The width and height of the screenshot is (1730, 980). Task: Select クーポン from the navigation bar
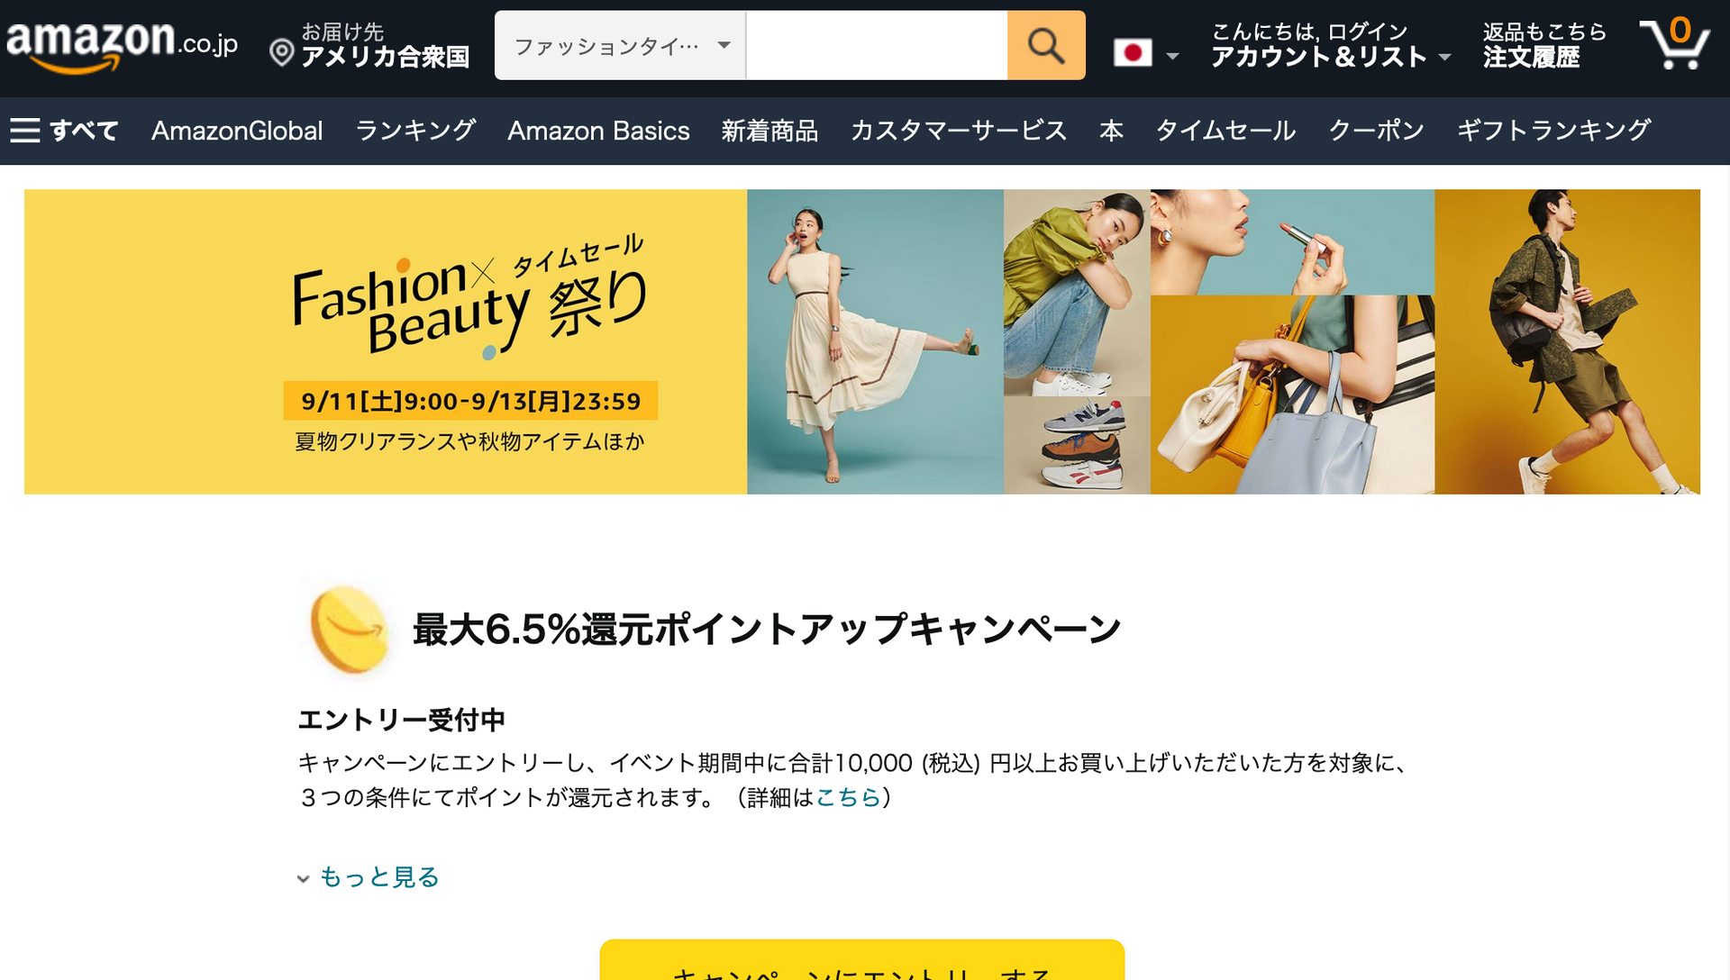(1377, 131)
